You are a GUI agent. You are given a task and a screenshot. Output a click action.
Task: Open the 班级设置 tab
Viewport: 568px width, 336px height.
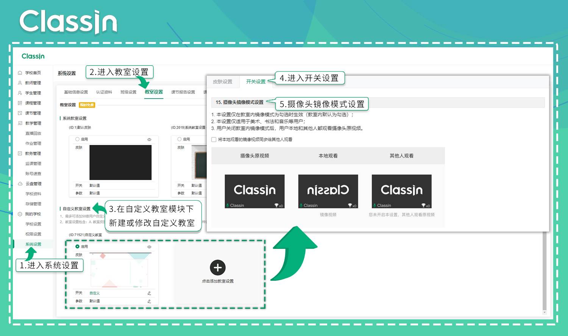(128, 92)
